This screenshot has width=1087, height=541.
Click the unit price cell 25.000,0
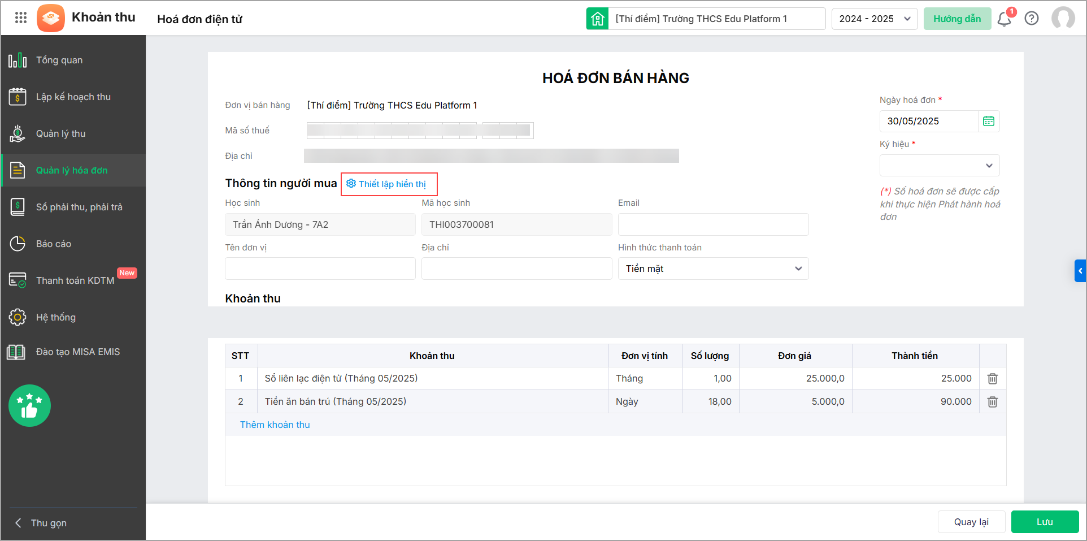795,379
